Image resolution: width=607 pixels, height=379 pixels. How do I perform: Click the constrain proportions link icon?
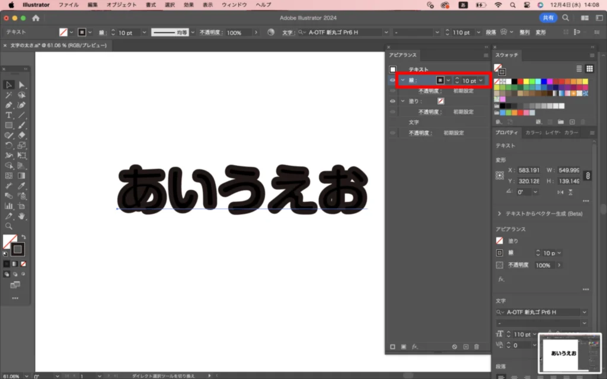[x=587, y=176]
